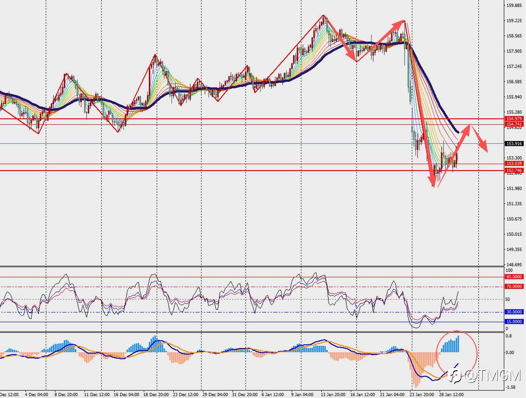The height and width of the screenshot is (398, 526).
Task: Click the 155.280 price axis value
Action: pos(514,112)
